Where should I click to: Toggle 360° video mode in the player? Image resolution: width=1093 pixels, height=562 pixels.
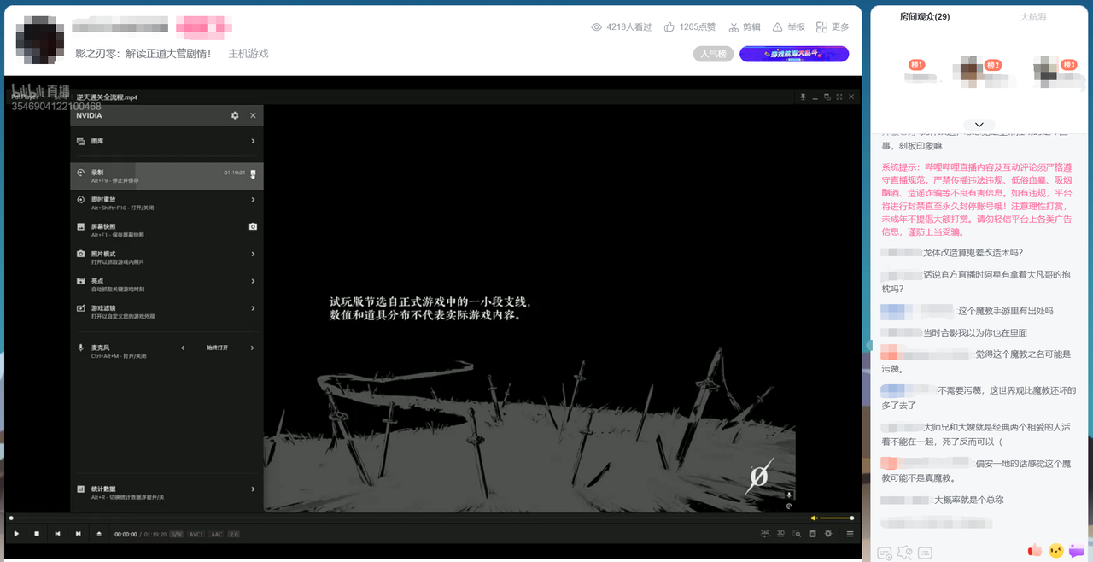coord(766,534)
